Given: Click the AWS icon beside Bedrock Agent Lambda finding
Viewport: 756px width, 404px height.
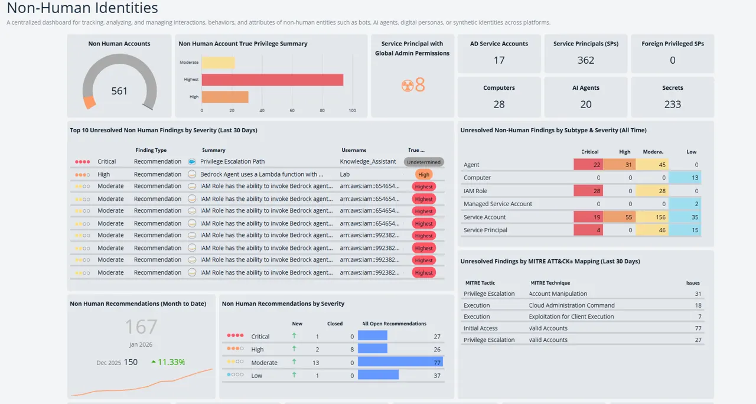Looking at the screenshot, I should [191, 174].
